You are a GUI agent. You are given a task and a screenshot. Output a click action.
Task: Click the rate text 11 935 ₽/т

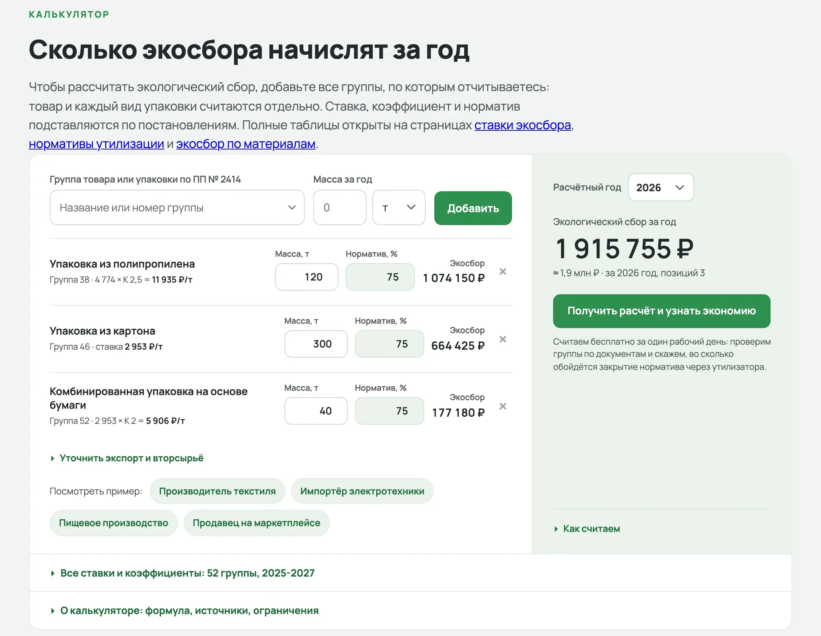172,280
